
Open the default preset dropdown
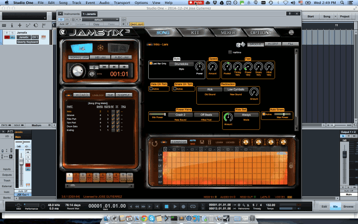(x=101, y=20)
